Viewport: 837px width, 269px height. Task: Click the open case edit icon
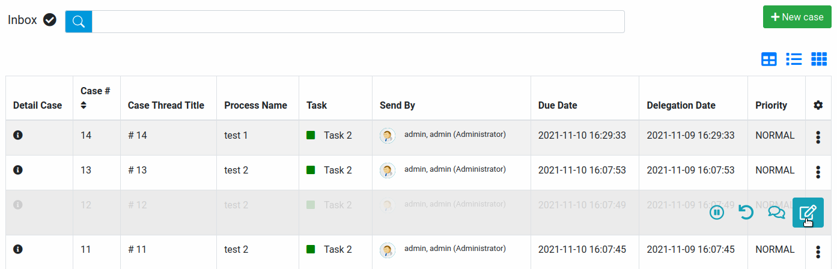click(808, 213)
